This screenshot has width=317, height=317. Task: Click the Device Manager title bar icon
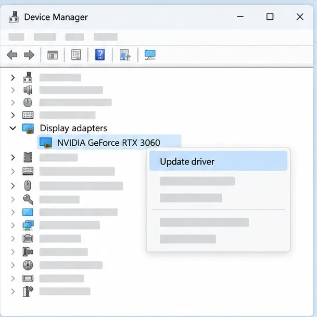coord(14,17)
